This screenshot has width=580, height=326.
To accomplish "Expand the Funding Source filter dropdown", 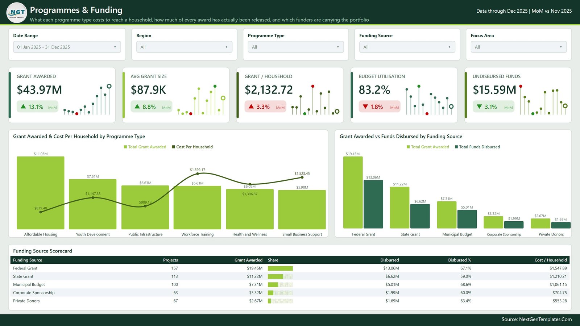I will (x=407, y=47).
